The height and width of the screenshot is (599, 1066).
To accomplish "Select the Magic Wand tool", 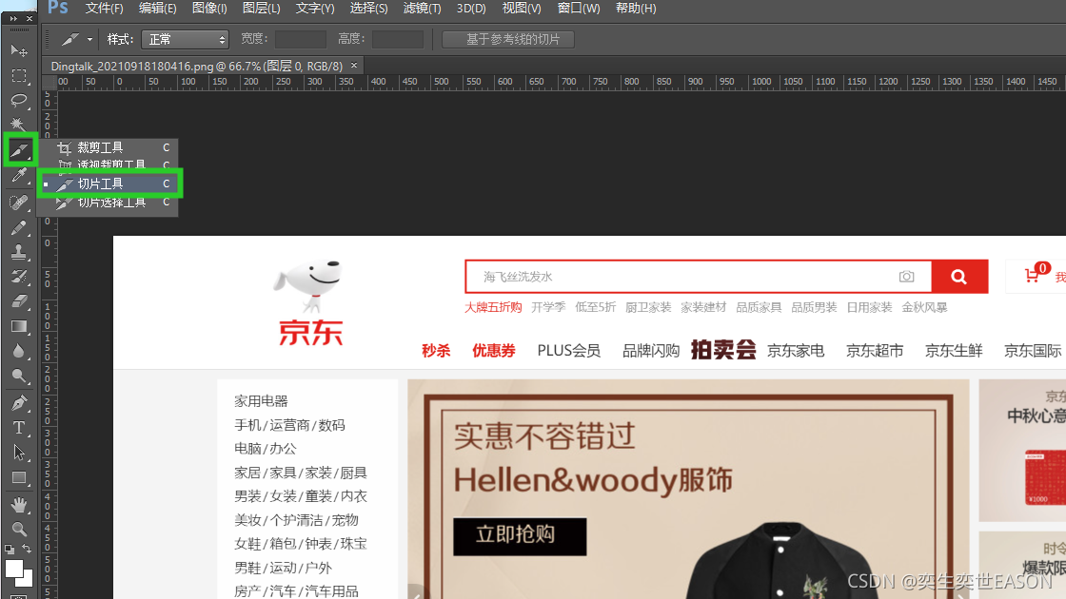I will 19,125.
